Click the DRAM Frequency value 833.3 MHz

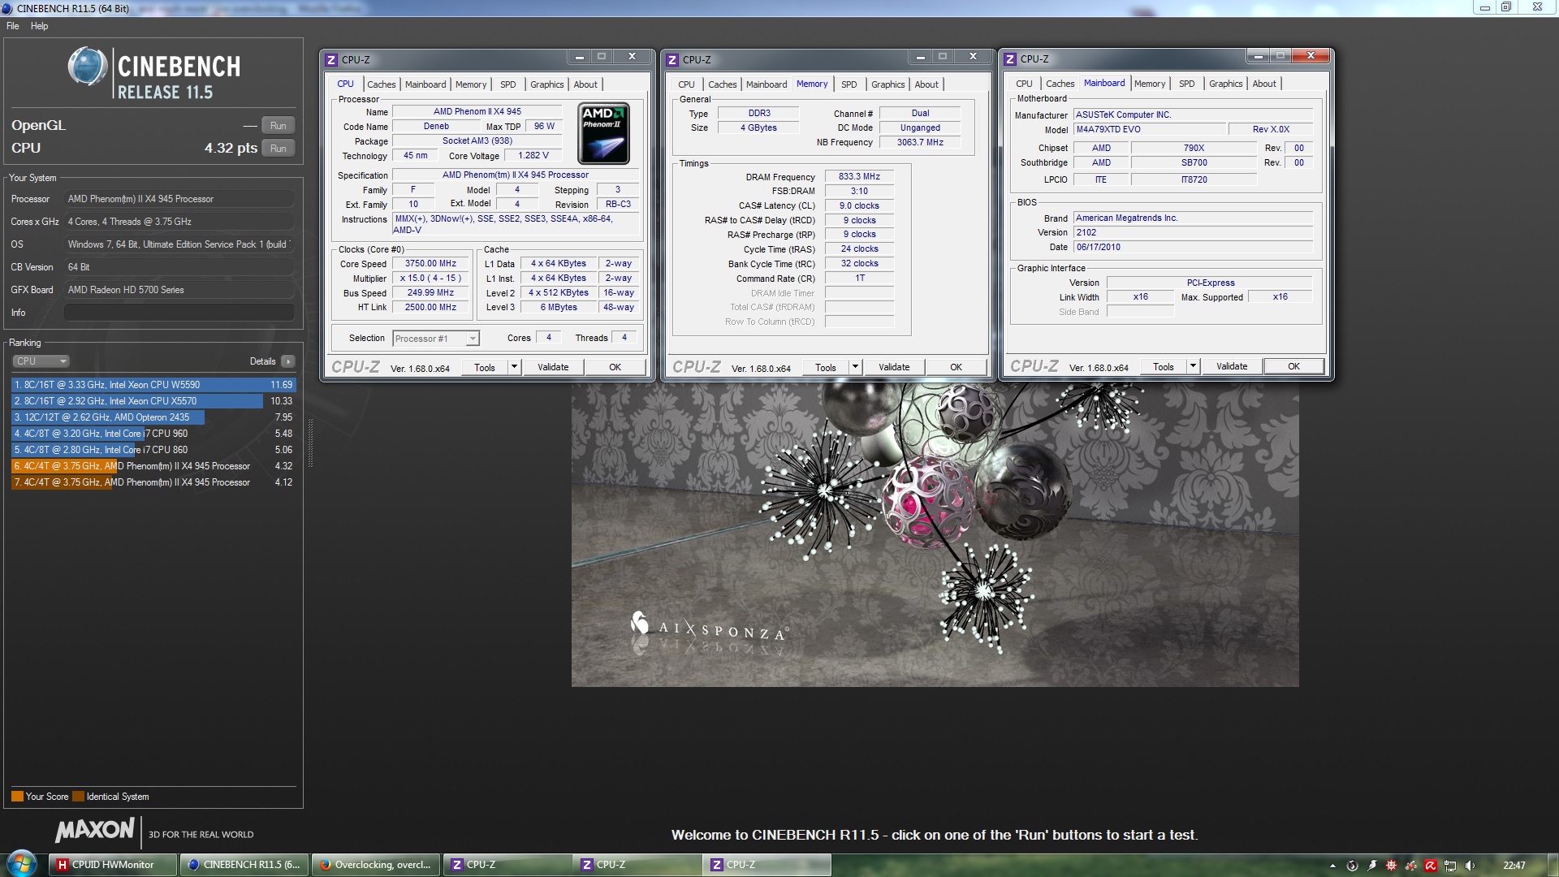859,176
